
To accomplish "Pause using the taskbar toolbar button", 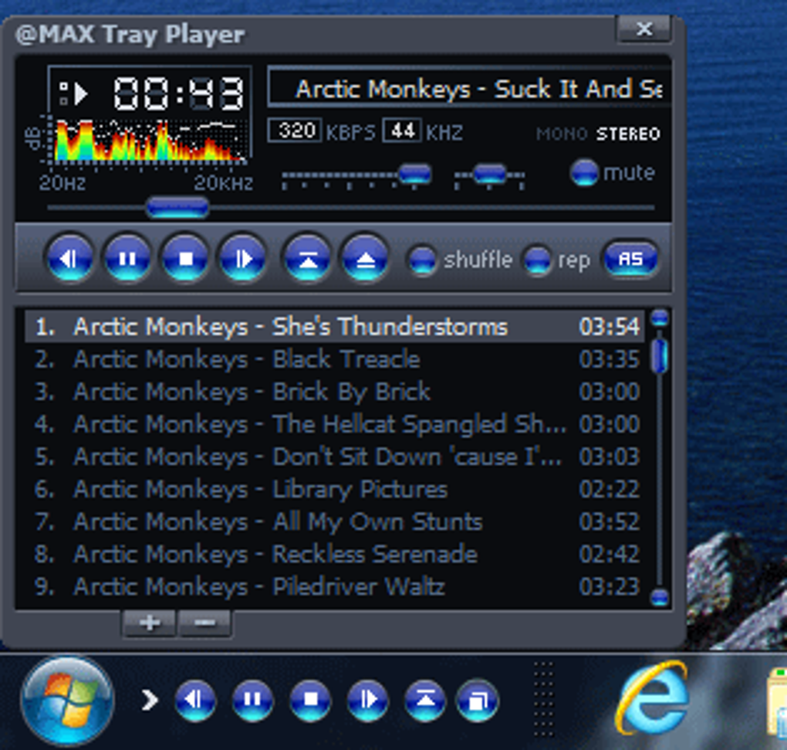I will click(x=252, y=700).
